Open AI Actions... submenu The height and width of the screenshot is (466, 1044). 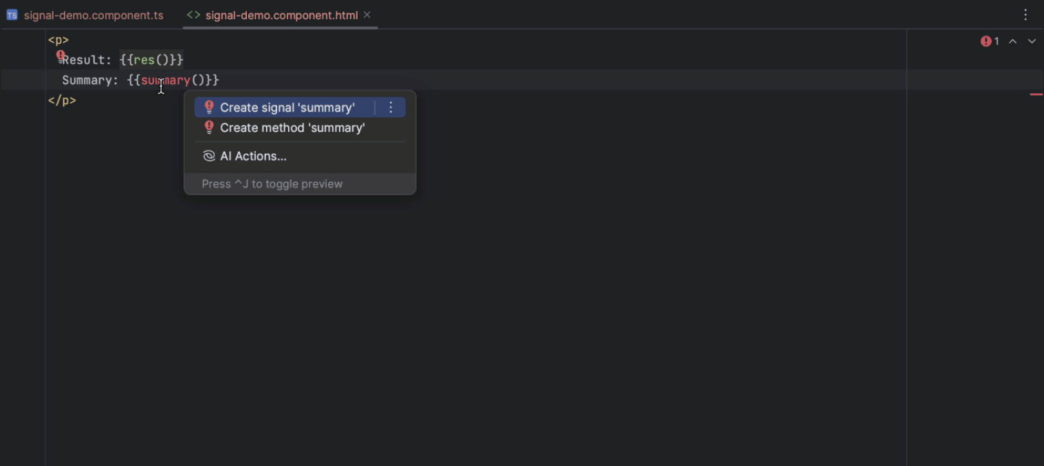pos(253,156)
